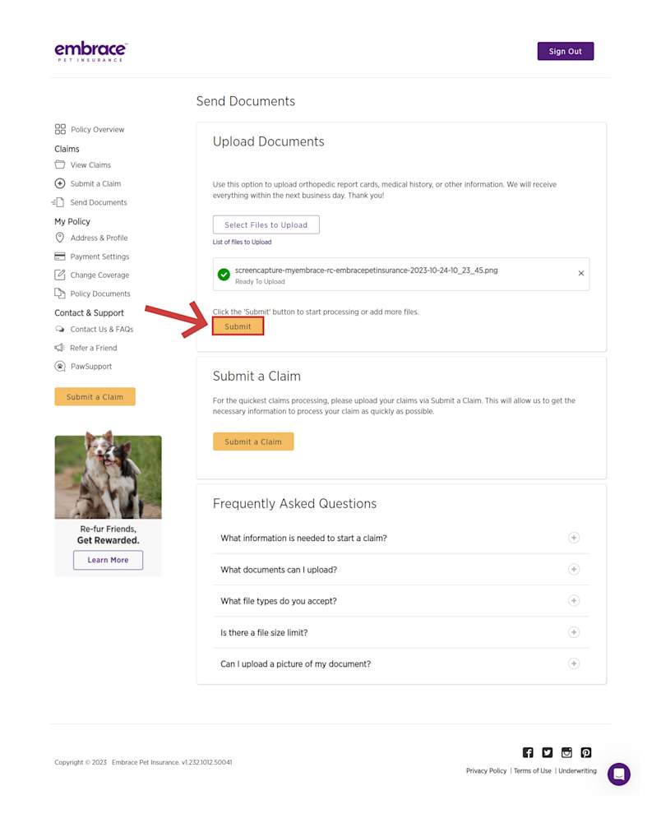Open Contact Us & FAQs

click(100, 329)
